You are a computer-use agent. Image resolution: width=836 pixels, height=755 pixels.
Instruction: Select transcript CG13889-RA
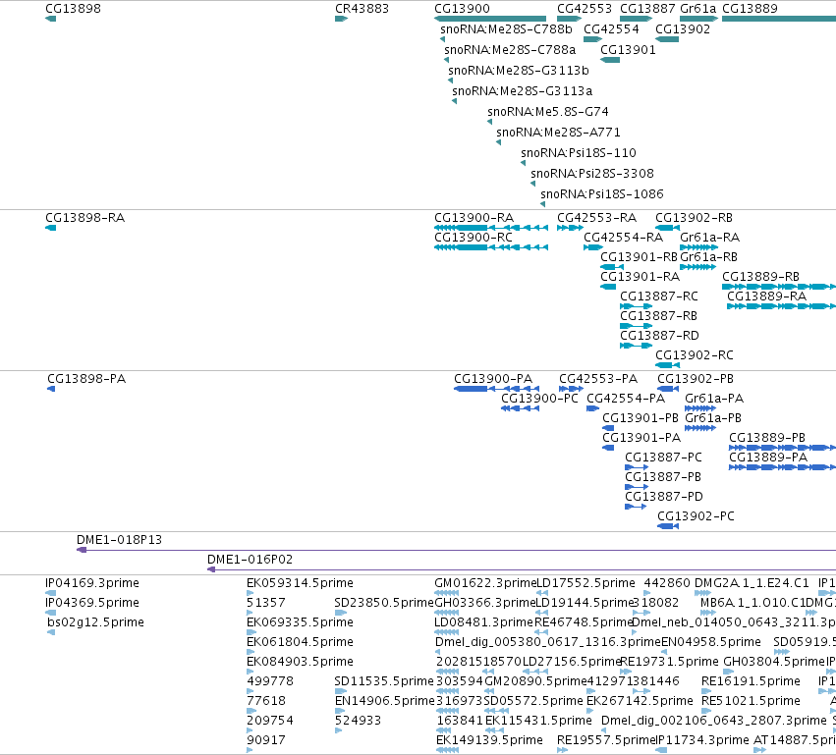click(x=766, y=297)
